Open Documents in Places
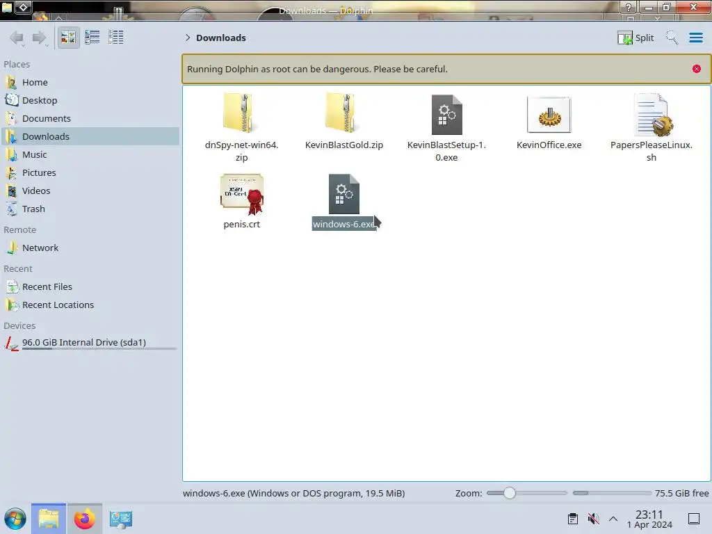 coord(90,118)
